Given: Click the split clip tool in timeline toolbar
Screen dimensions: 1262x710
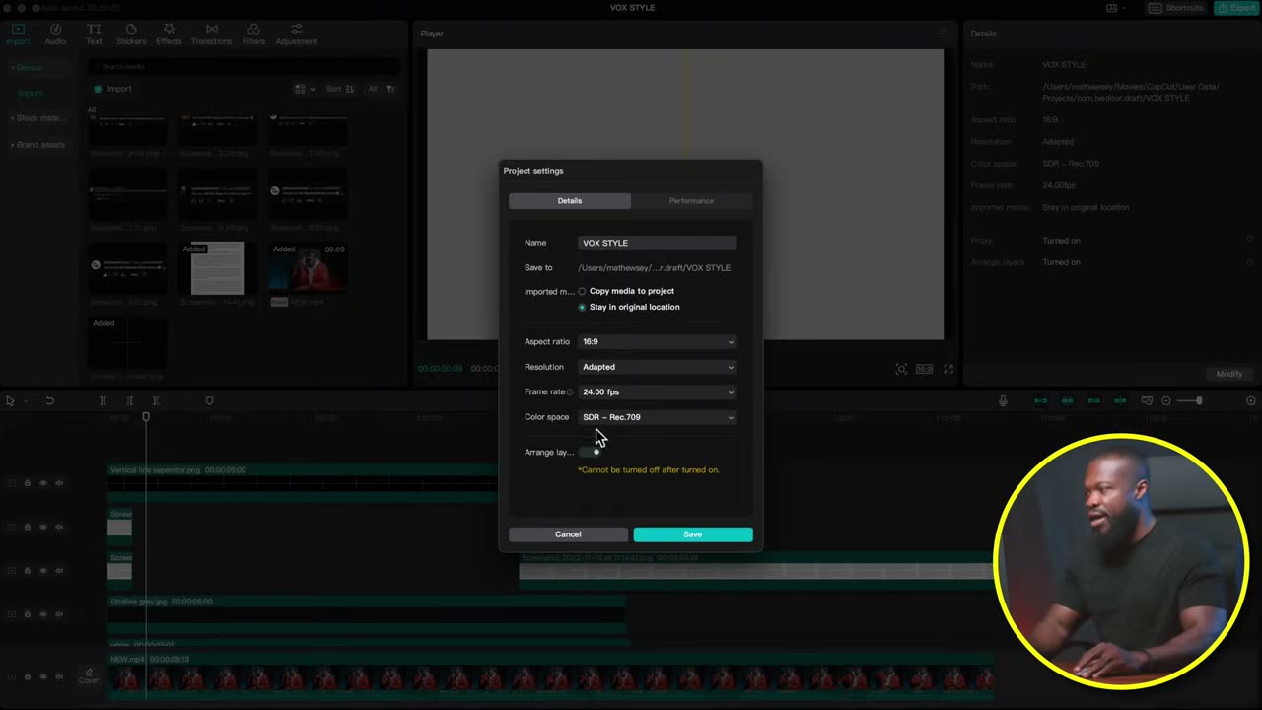Looking at the screenshot, I should [x=103, y=400].
